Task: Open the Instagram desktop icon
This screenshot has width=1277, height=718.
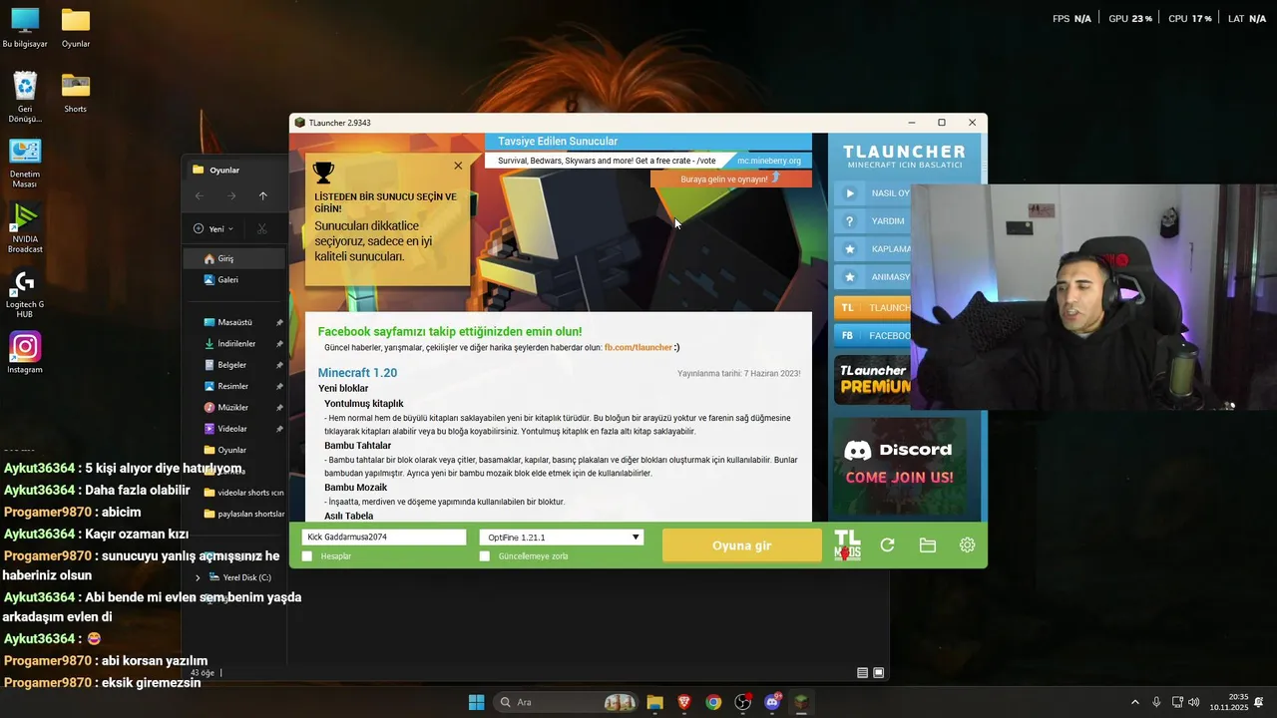Action: pos(25,353)
